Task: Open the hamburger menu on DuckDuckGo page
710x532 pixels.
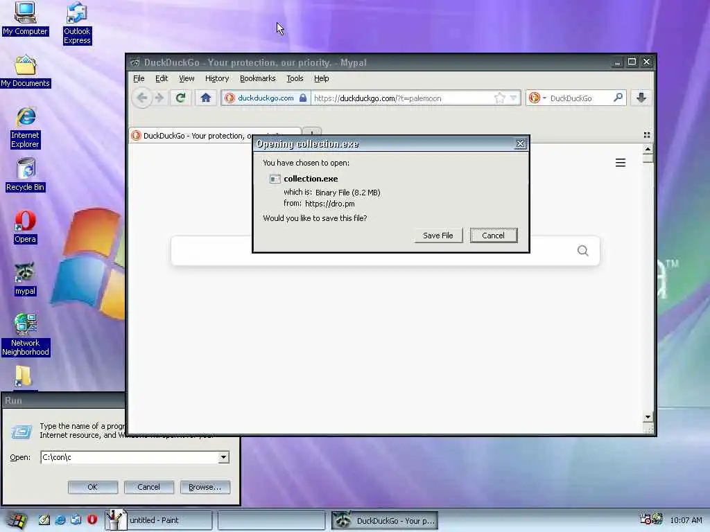Action: click(x=621, y=163)
